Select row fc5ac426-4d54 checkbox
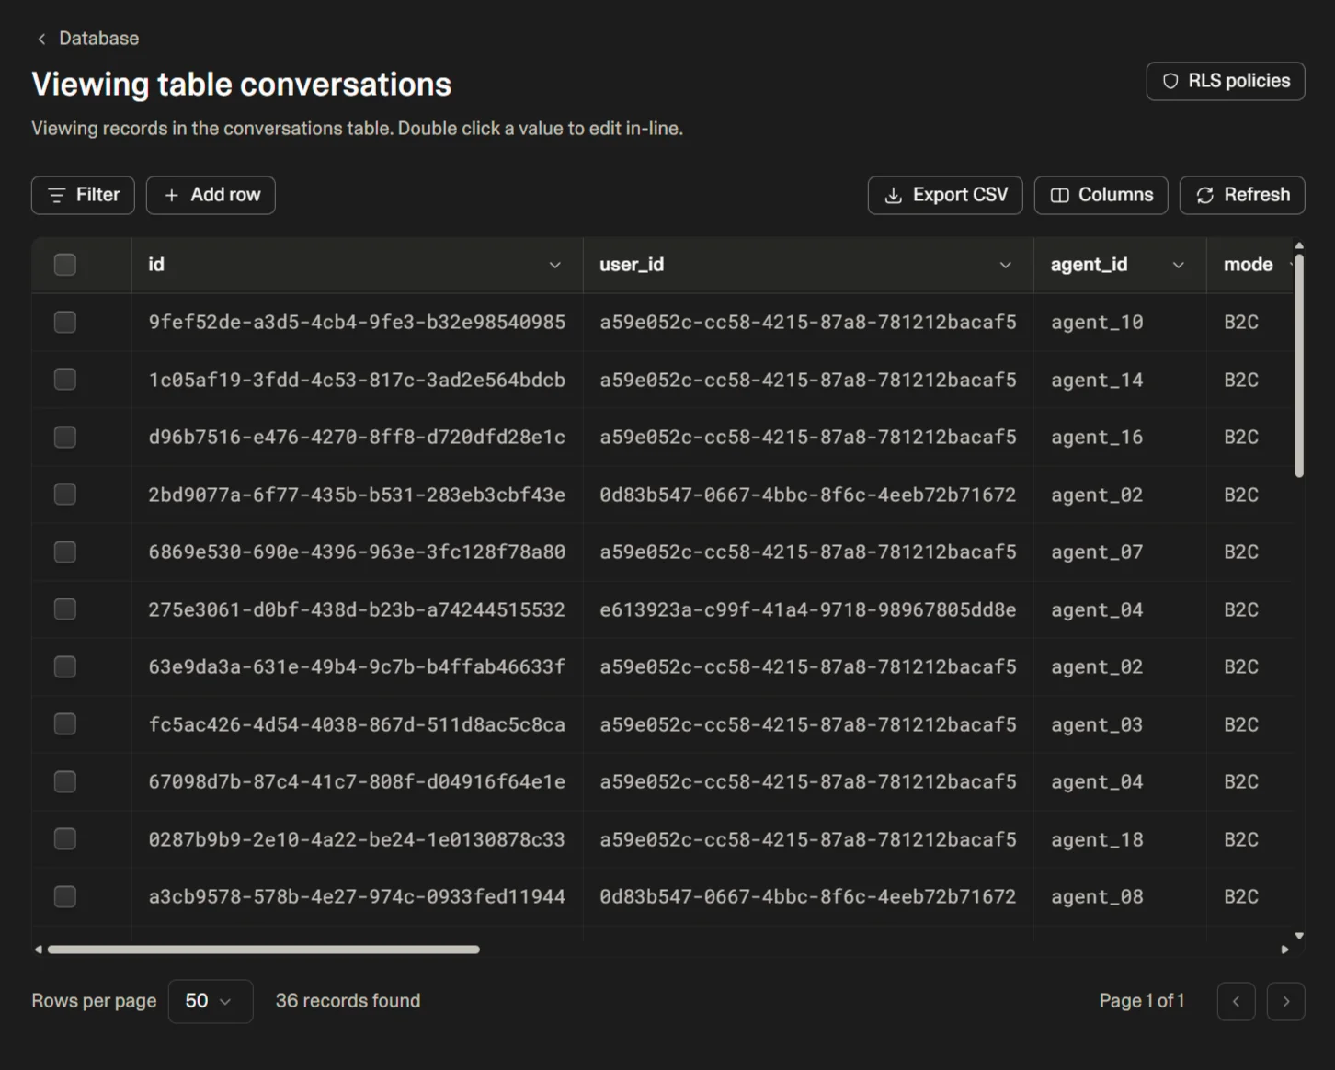Viewport: 1335px width, 1070px height. click(x=65, y=724)
